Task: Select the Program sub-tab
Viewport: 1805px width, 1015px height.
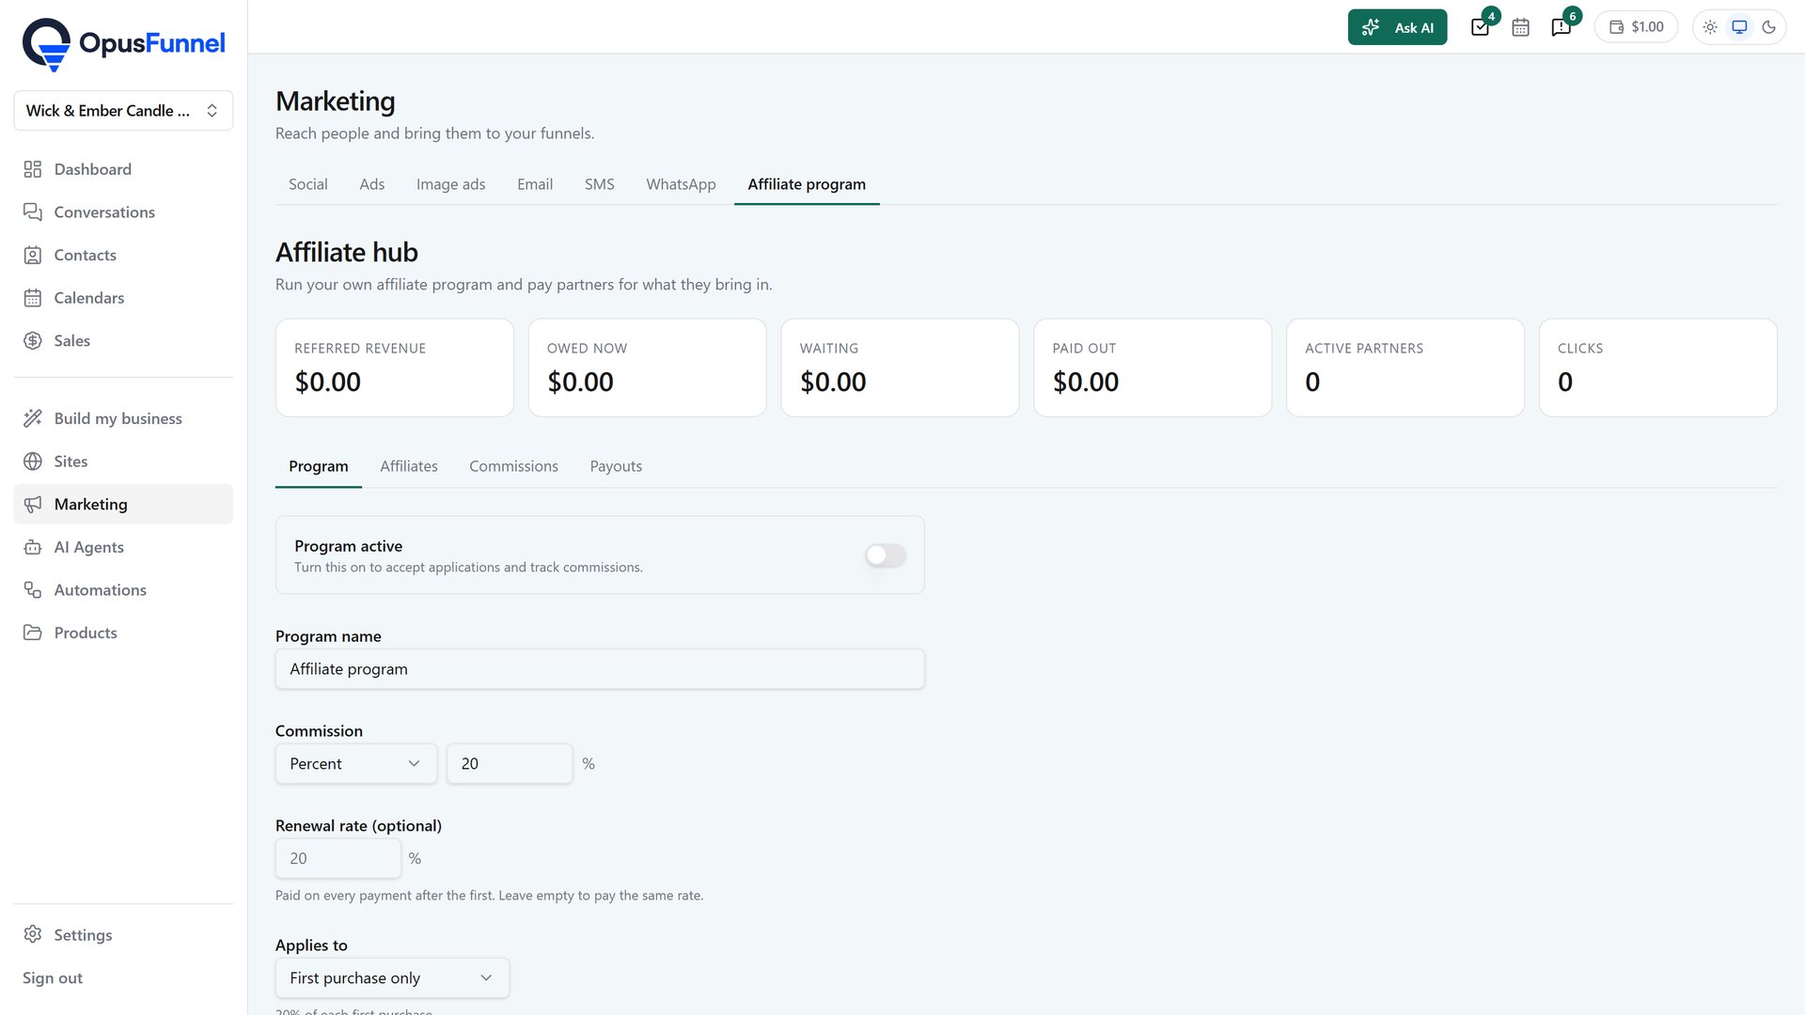Action: [319, 466]
